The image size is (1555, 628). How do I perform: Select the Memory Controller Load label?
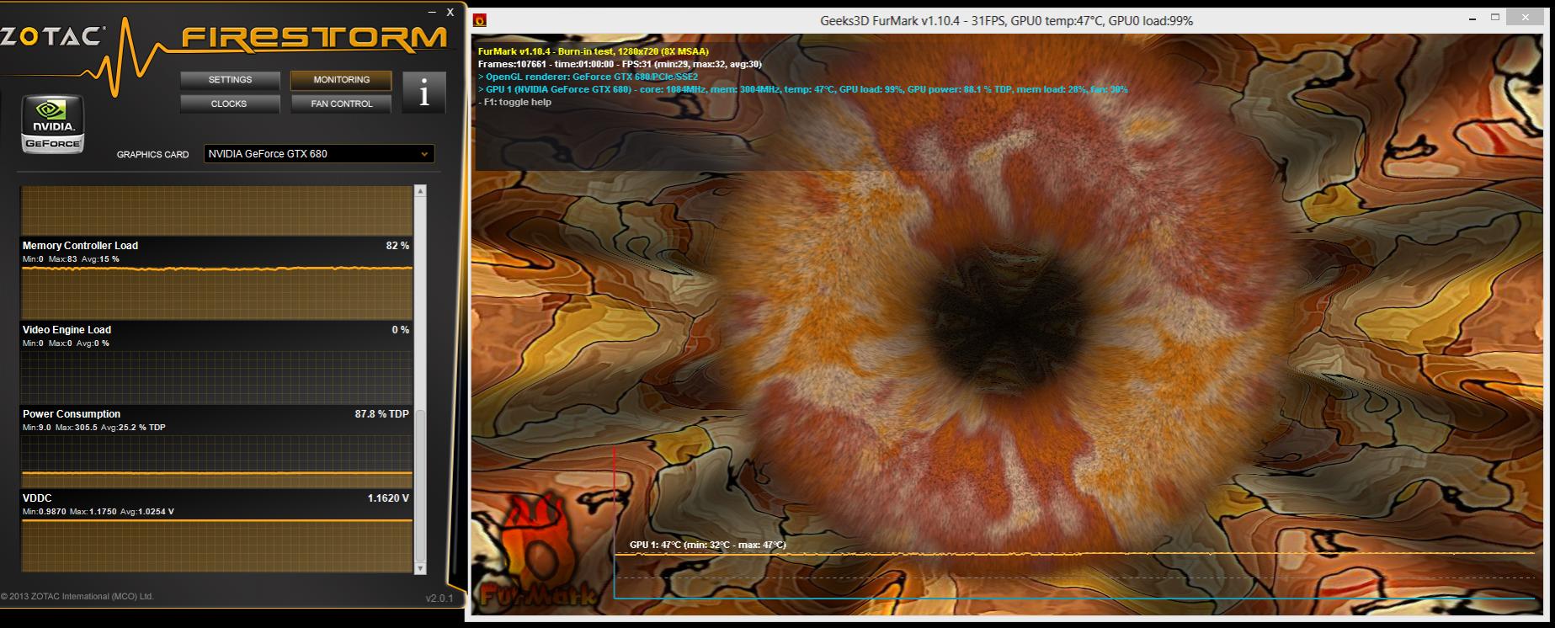click(x=80, y=246)
